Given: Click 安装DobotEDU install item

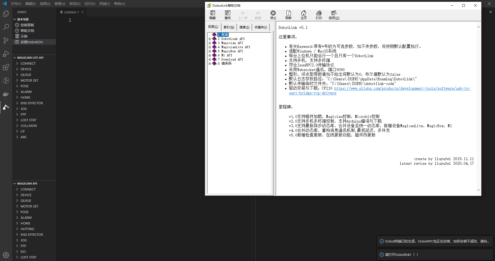Looking at the screenshot, I should tap(34, 42).
